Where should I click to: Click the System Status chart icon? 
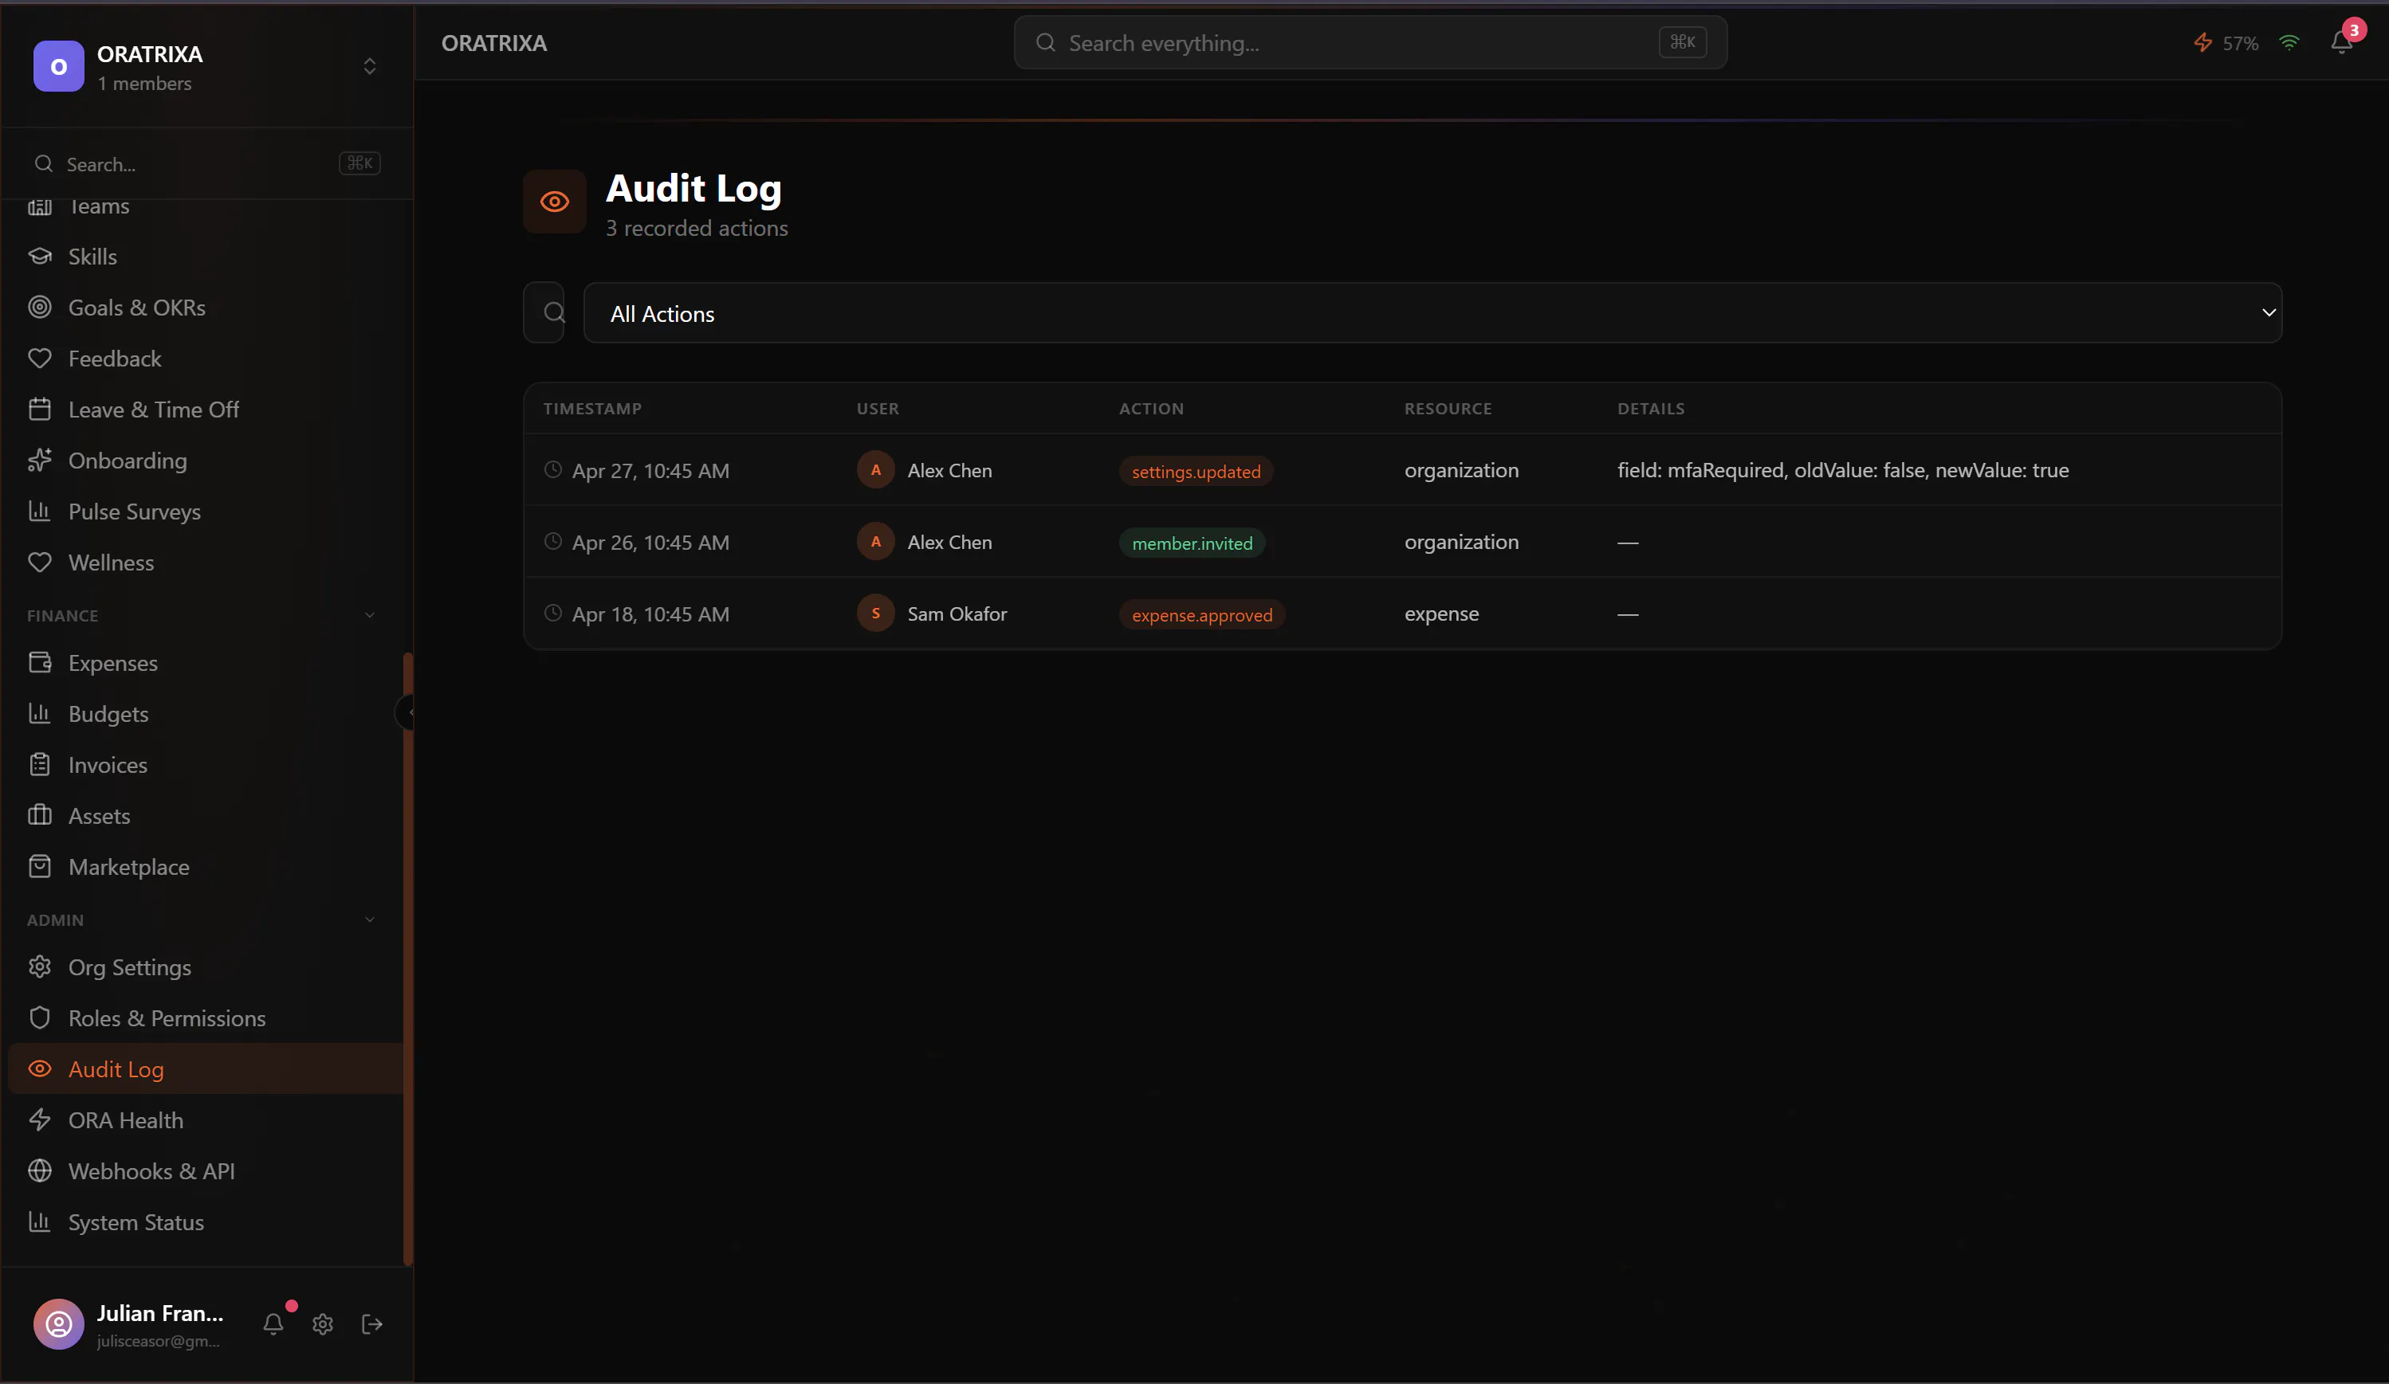point(40,1222)
